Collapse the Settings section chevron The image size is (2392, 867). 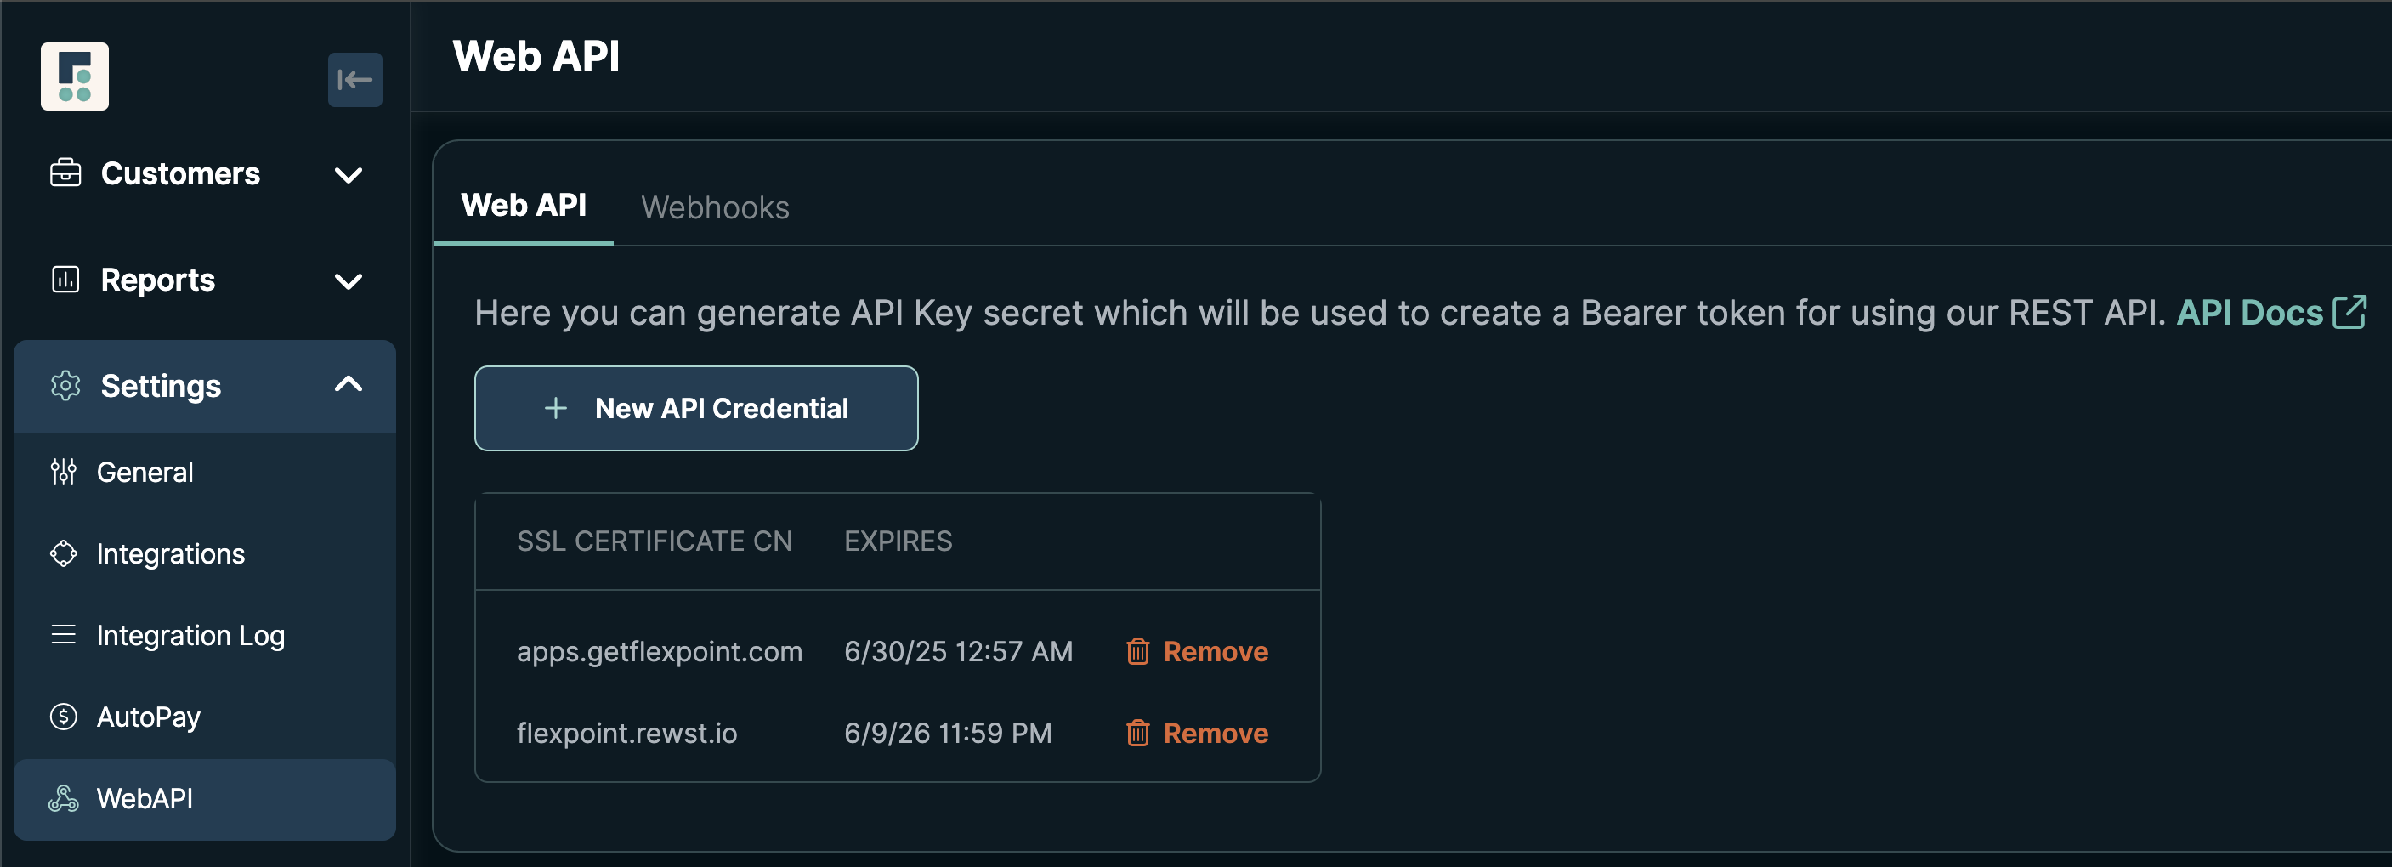point(349,384)
